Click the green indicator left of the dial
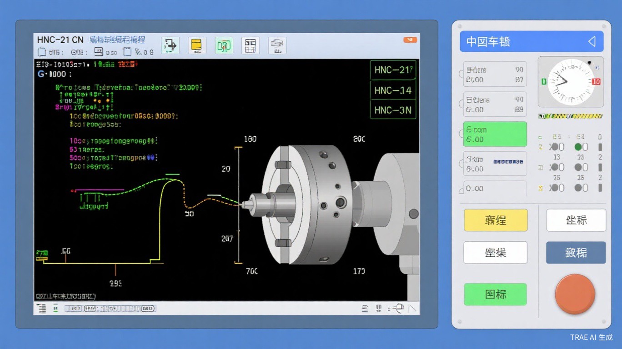The height and width of the screenshot is (349, 622). tap(544, 82)
